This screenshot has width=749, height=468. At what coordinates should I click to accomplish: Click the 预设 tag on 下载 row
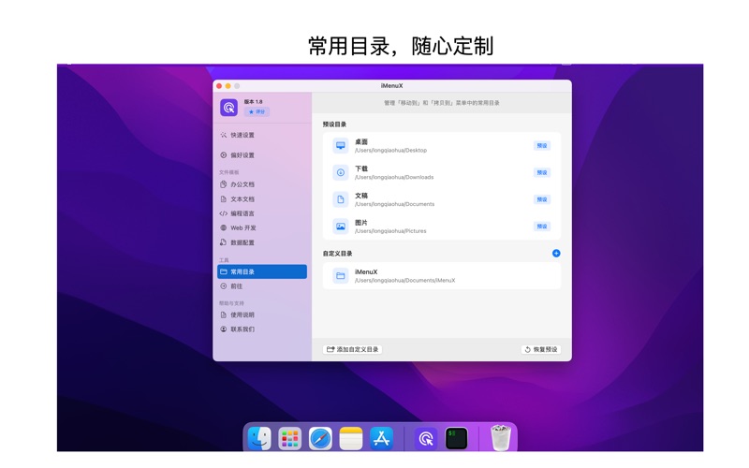point(542,172)
